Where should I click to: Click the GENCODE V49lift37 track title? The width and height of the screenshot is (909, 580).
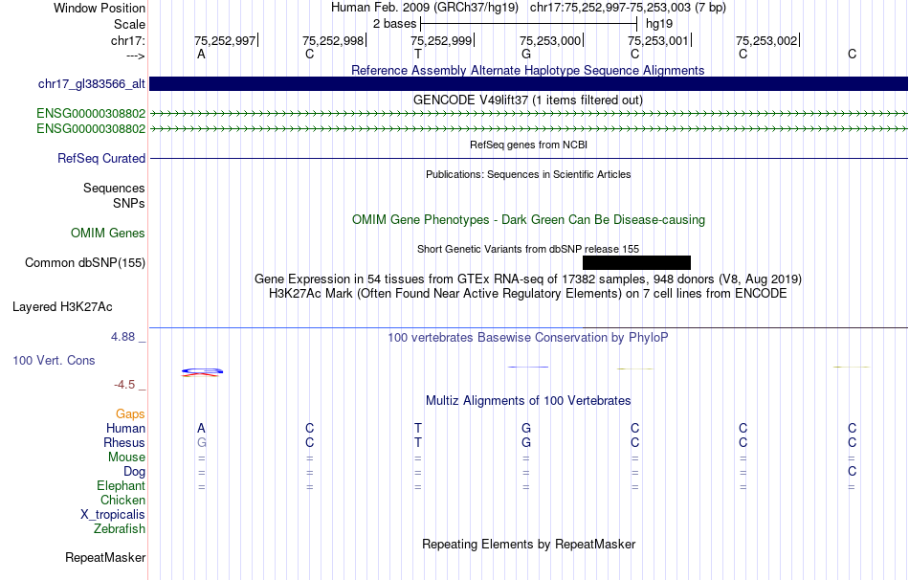[528, 100]
